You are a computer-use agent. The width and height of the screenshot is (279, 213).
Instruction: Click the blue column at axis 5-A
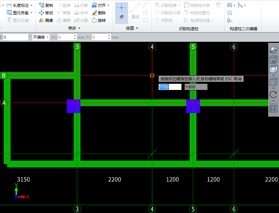tap(193, 106)
